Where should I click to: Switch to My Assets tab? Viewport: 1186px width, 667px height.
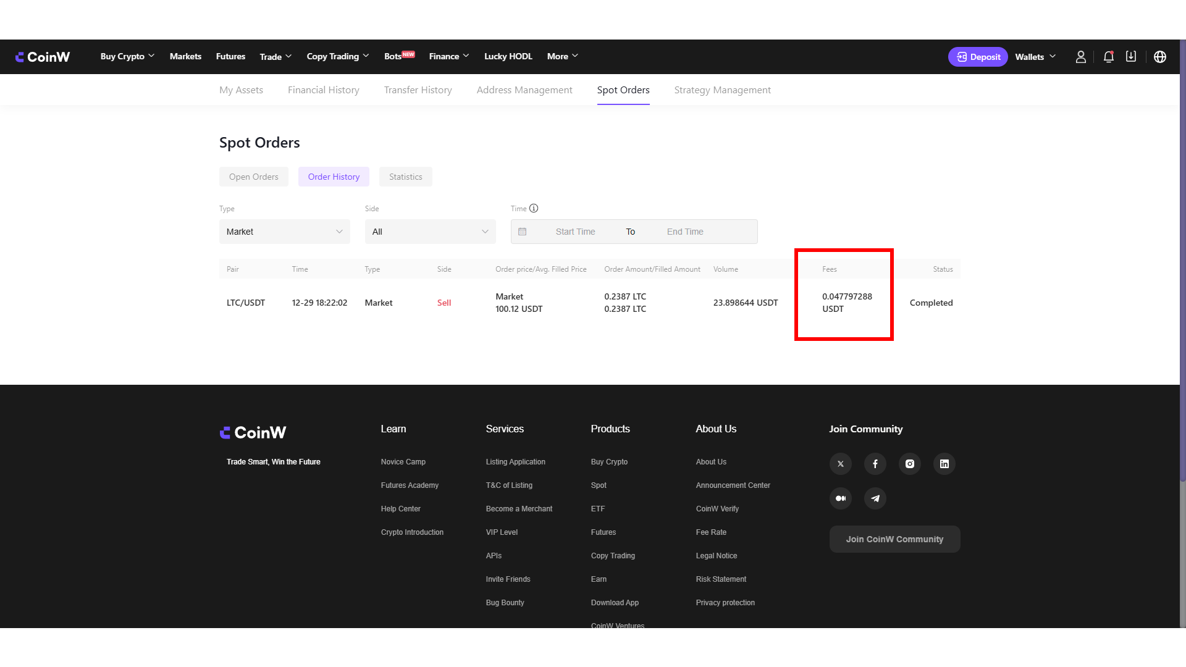click(241, 90)
